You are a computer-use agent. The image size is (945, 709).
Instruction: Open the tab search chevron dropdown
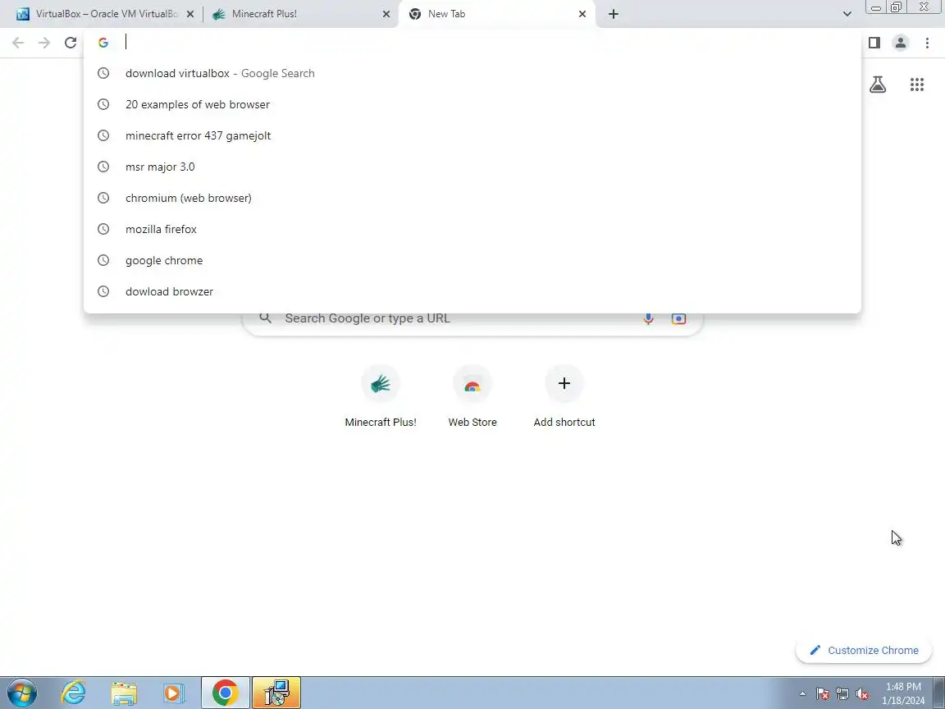(x=847, y=14)
